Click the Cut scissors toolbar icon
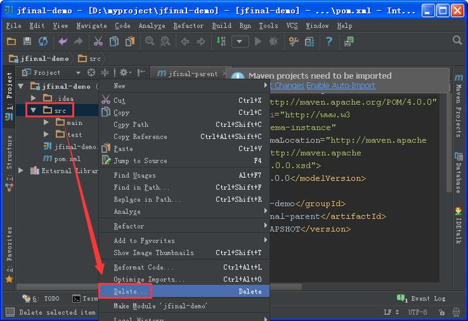This screenshot has width=468, height=321. coord(98,41)
